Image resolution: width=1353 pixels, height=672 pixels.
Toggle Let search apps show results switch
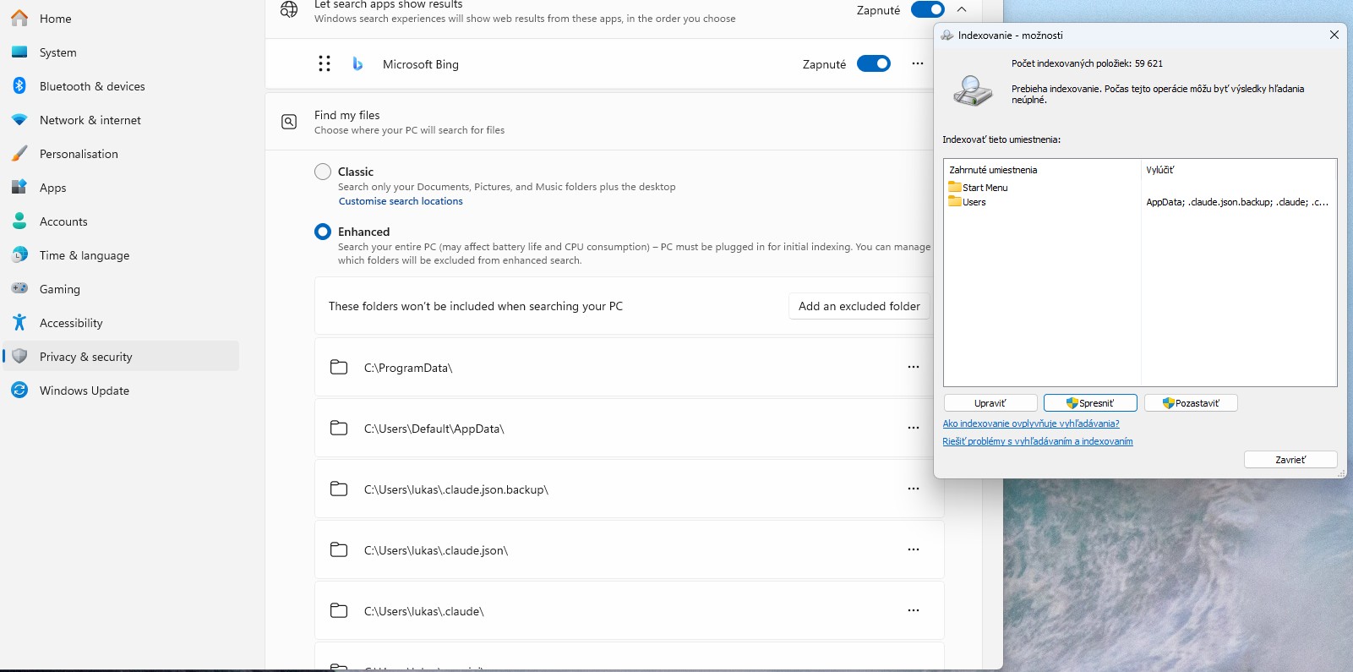[x=927, y=10]
